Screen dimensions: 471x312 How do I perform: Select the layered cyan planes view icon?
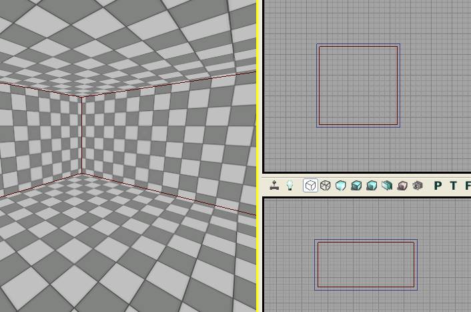[387, 185]
